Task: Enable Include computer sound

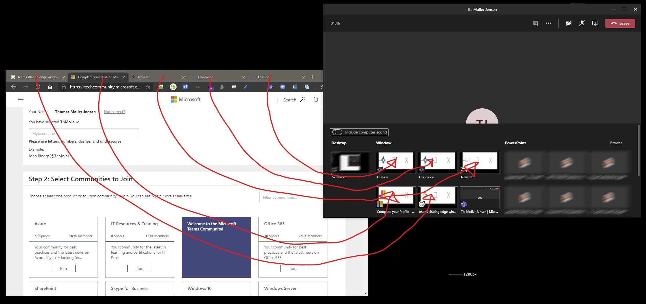Action: click(x=337, y=132)
